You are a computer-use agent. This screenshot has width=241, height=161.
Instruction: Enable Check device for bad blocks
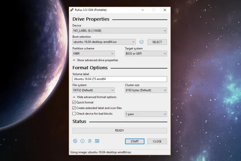coord(74,114)
